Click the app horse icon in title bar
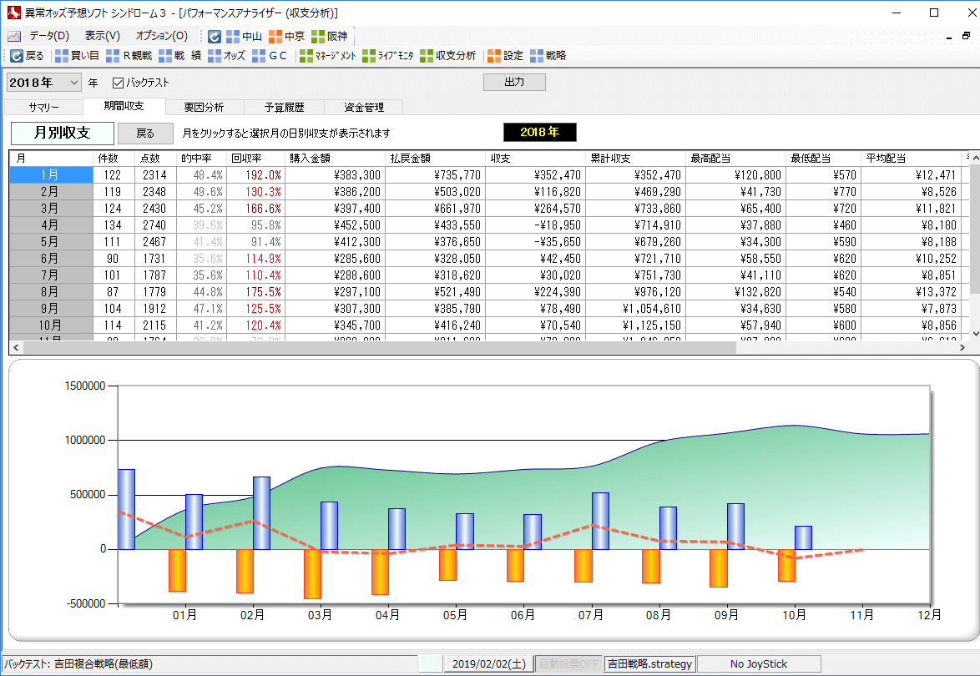980x676 pixels. (x=13, y=13)
